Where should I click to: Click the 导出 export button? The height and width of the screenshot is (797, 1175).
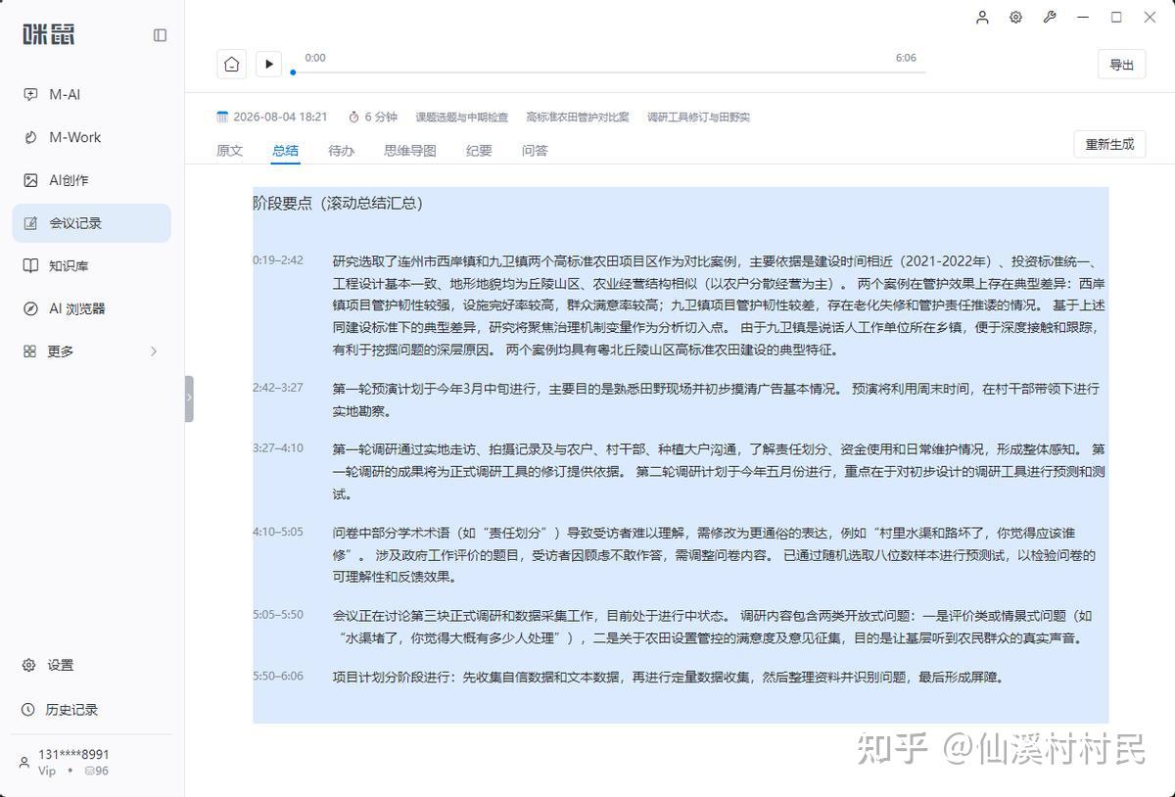(1121, 65)
